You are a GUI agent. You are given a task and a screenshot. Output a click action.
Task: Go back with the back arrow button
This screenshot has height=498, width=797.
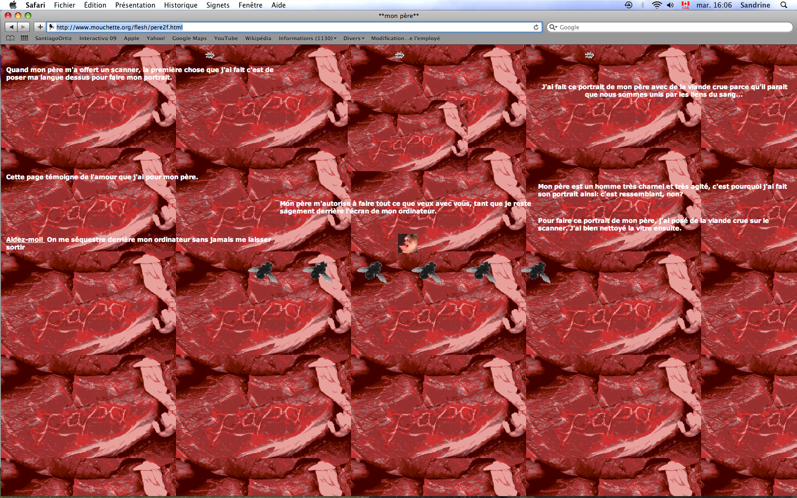click(x=11, y=27)
